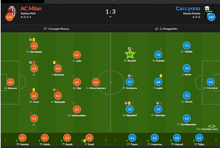Click the WhoScored.com logo

[x=207, y=128]
